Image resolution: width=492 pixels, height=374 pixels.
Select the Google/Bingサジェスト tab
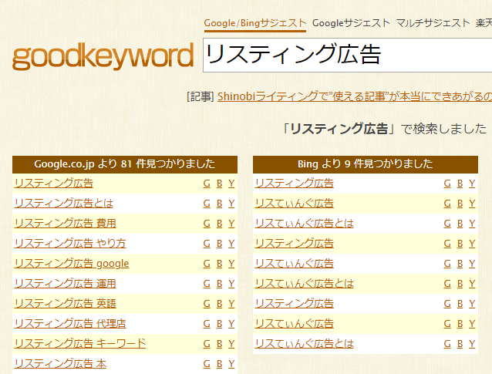tap(254, 23)
